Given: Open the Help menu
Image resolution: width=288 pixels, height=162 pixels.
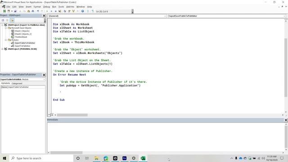Looking at the screenshot, I should click(x=90, y=7).
